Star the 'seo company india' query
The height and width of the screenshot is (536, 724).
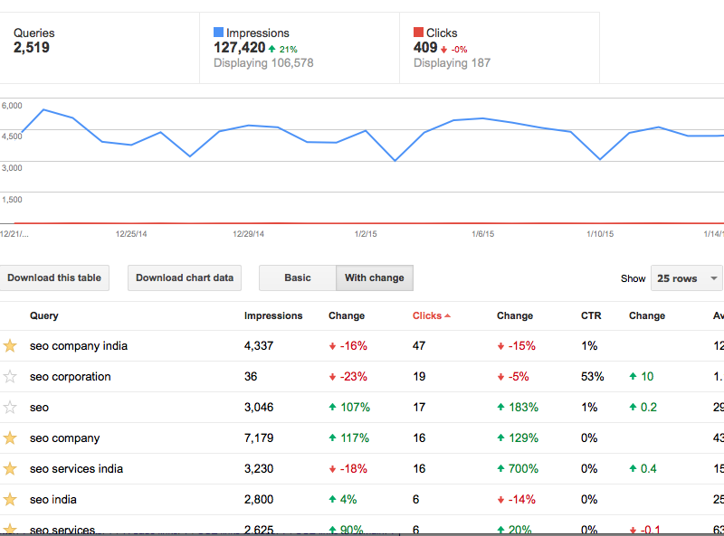[11, 345]
